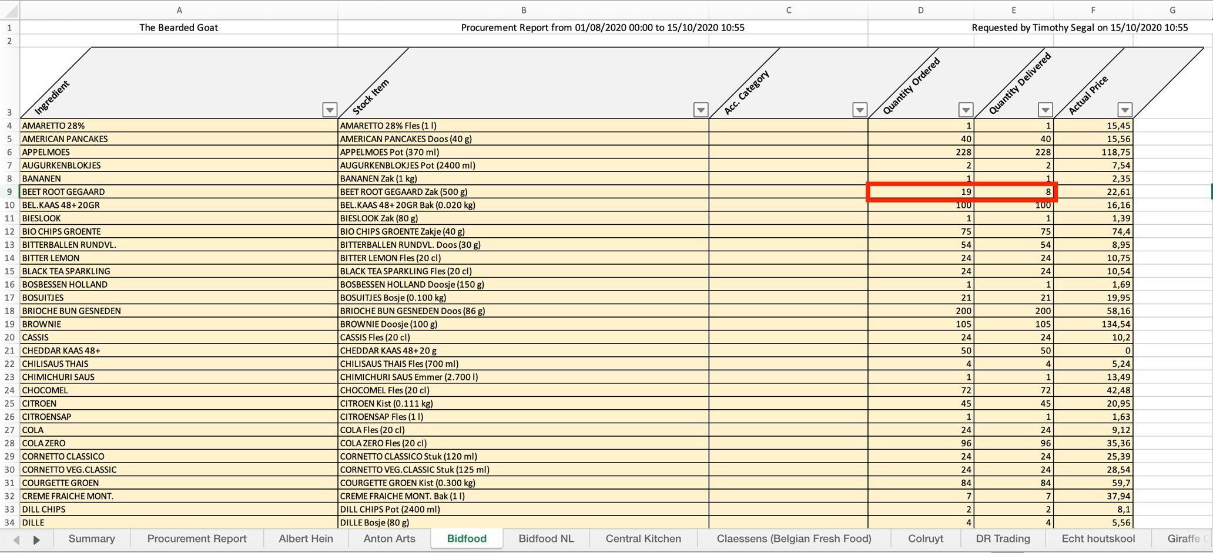Open the Actual Price filter dropdown
Image resolution: width=1213 pixels, height=553 pixels.
(1124, 110)
